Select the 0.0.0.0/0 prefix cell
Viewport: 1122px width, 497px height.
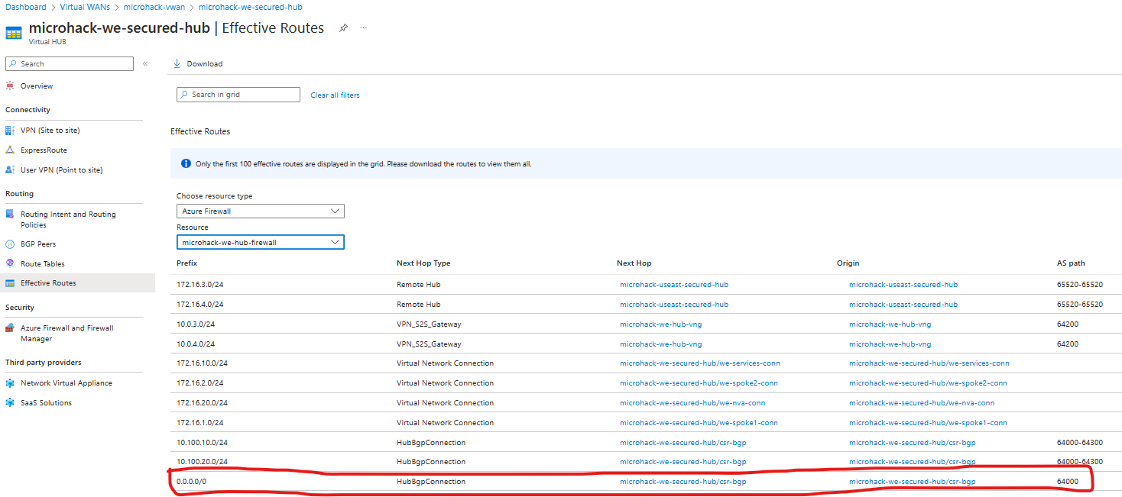click(191, 482)
